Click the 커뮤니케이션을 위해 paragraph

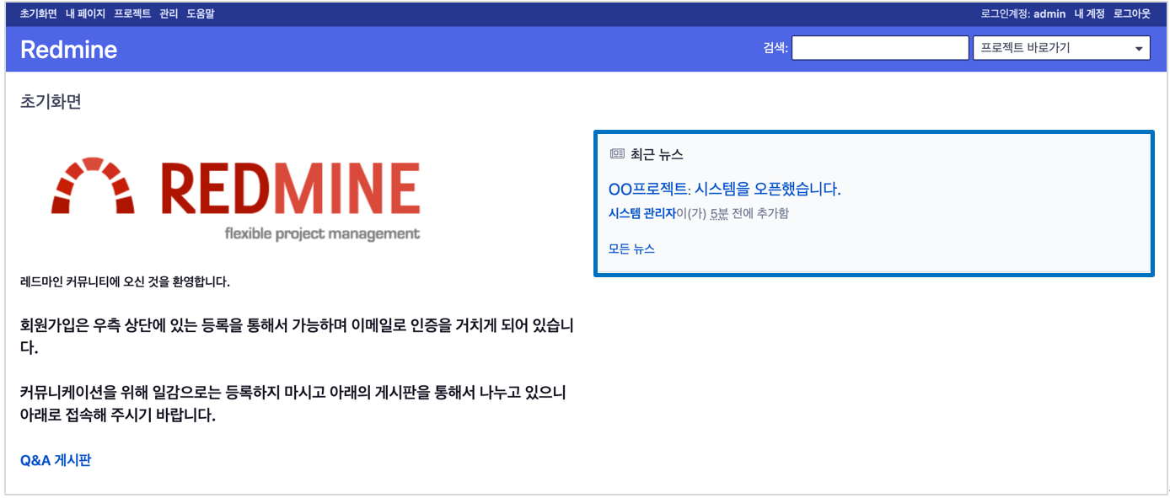[292, 404]
